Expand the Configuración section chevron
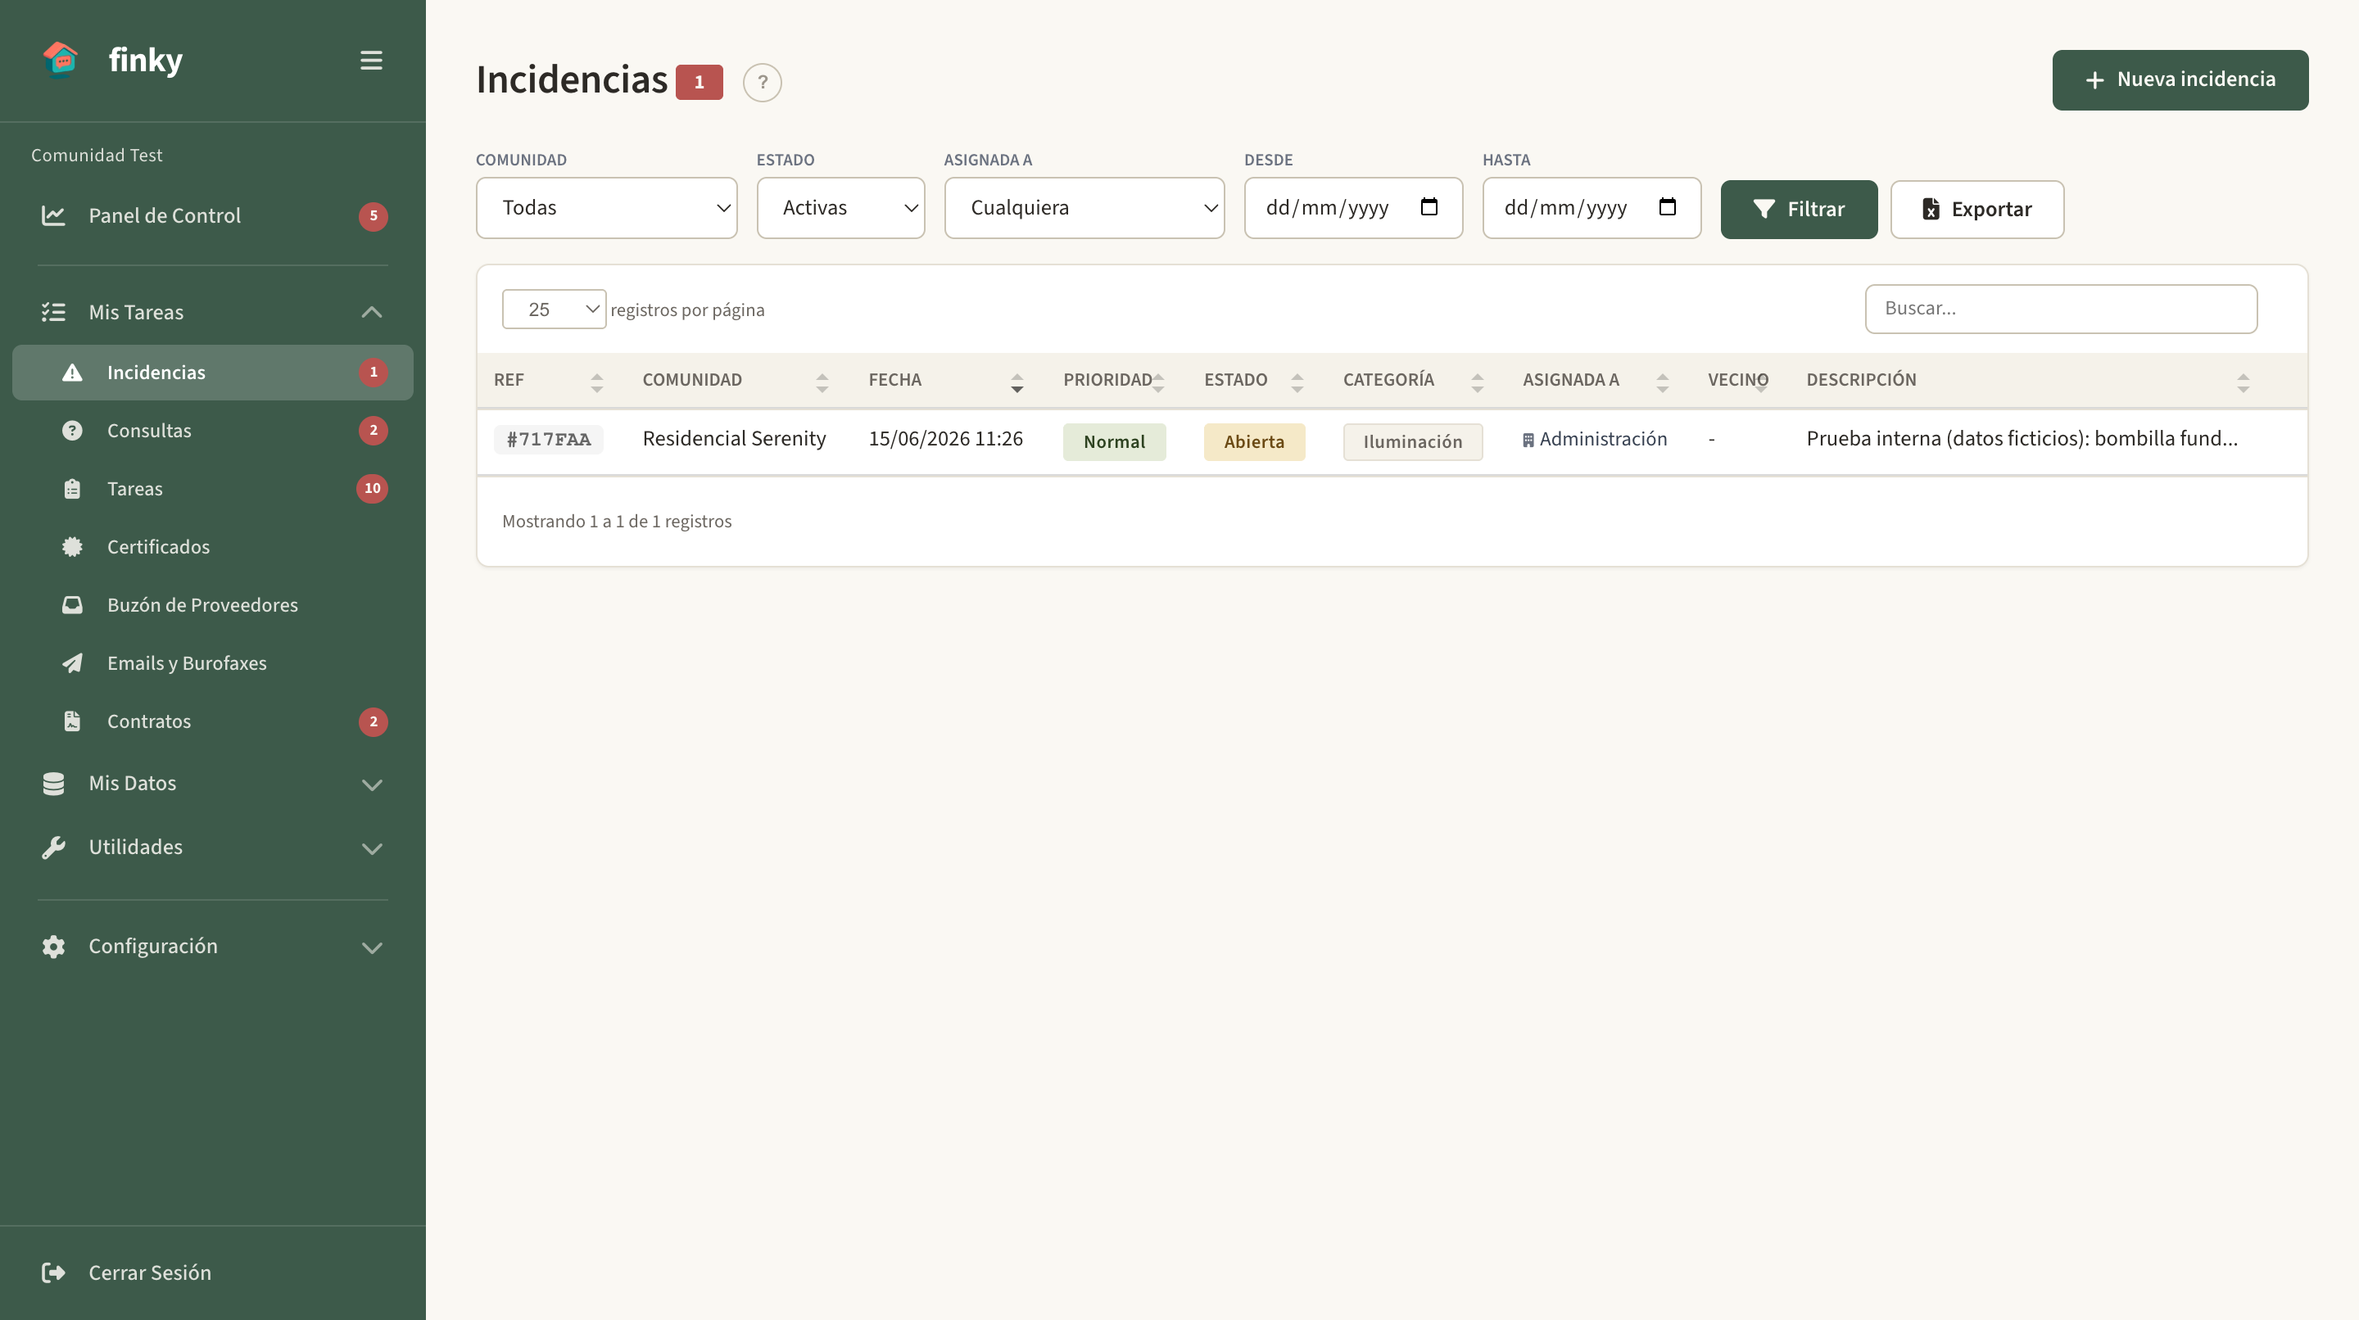 (x=371, y=947)
